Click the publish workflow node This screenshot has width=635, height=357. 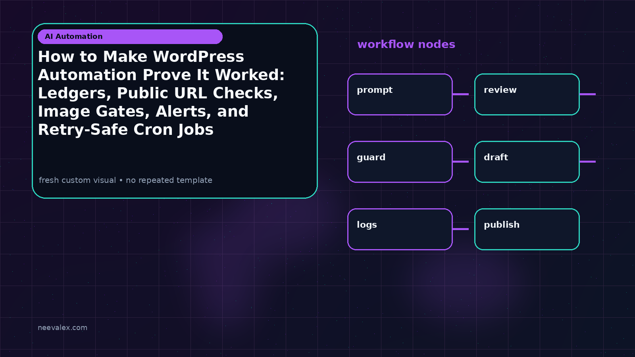click(x=527, y=229)
